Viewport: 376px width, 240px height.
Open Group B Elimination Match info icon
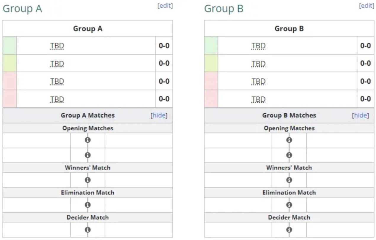click(x=289, y=205)
